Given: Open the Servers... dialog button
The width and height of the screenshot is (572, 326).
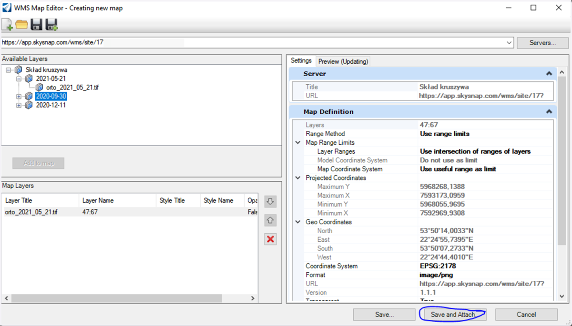Looking at the screenshot, I should [x=542, y=43].
